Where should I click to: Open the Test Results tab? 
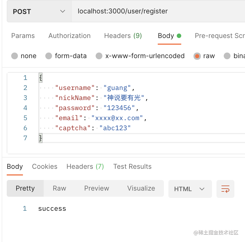coord(132,167)
